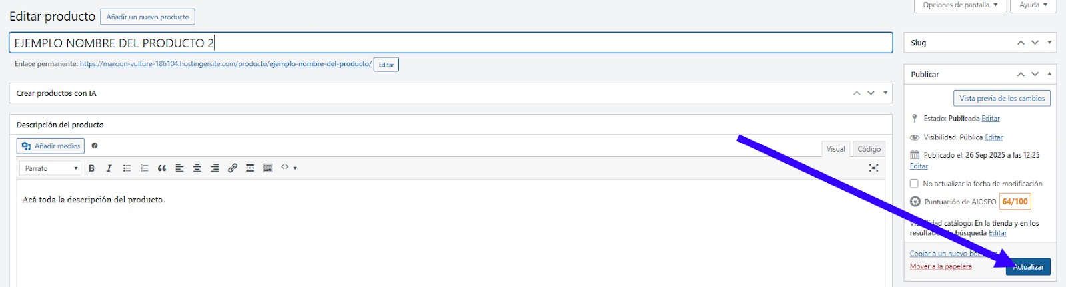
Task: Click the Actualizar button
Action: (x=1028, y=267)
